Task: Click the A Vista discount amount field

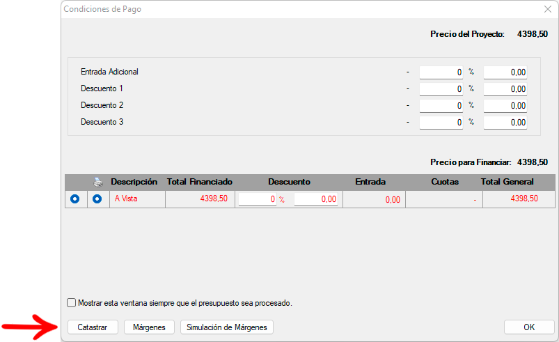Action: (x=316, y=199)
